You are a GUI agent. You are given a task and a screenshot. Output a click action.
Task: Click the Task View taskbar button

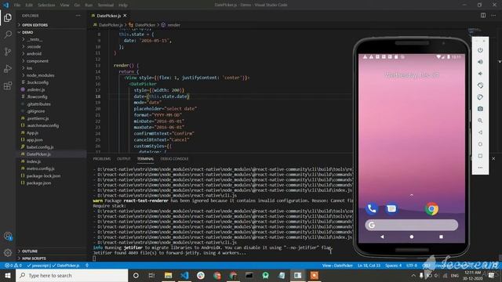click(x=151, y=275)
